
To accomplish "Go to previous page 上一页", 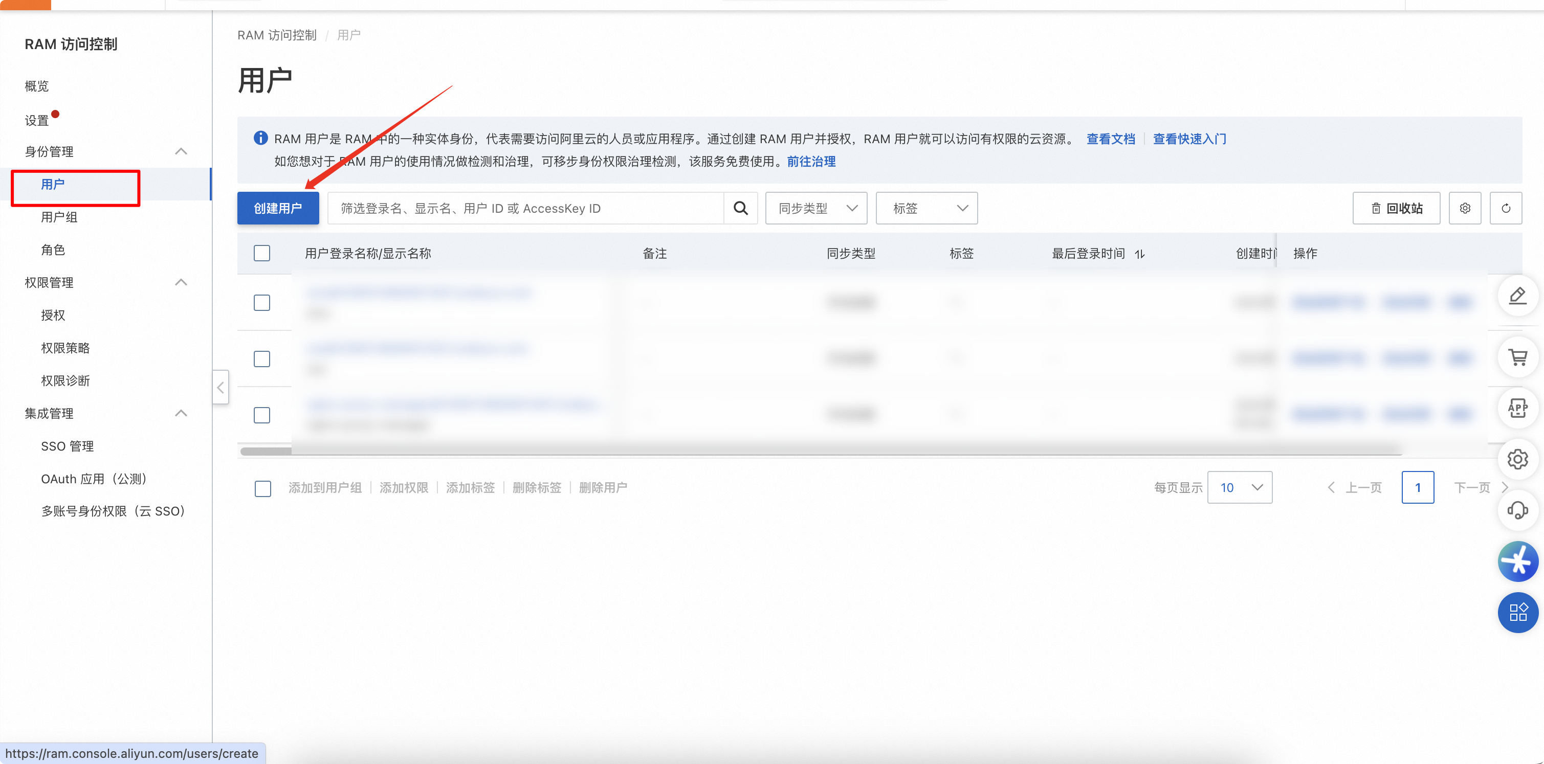I will (1356, 488).
